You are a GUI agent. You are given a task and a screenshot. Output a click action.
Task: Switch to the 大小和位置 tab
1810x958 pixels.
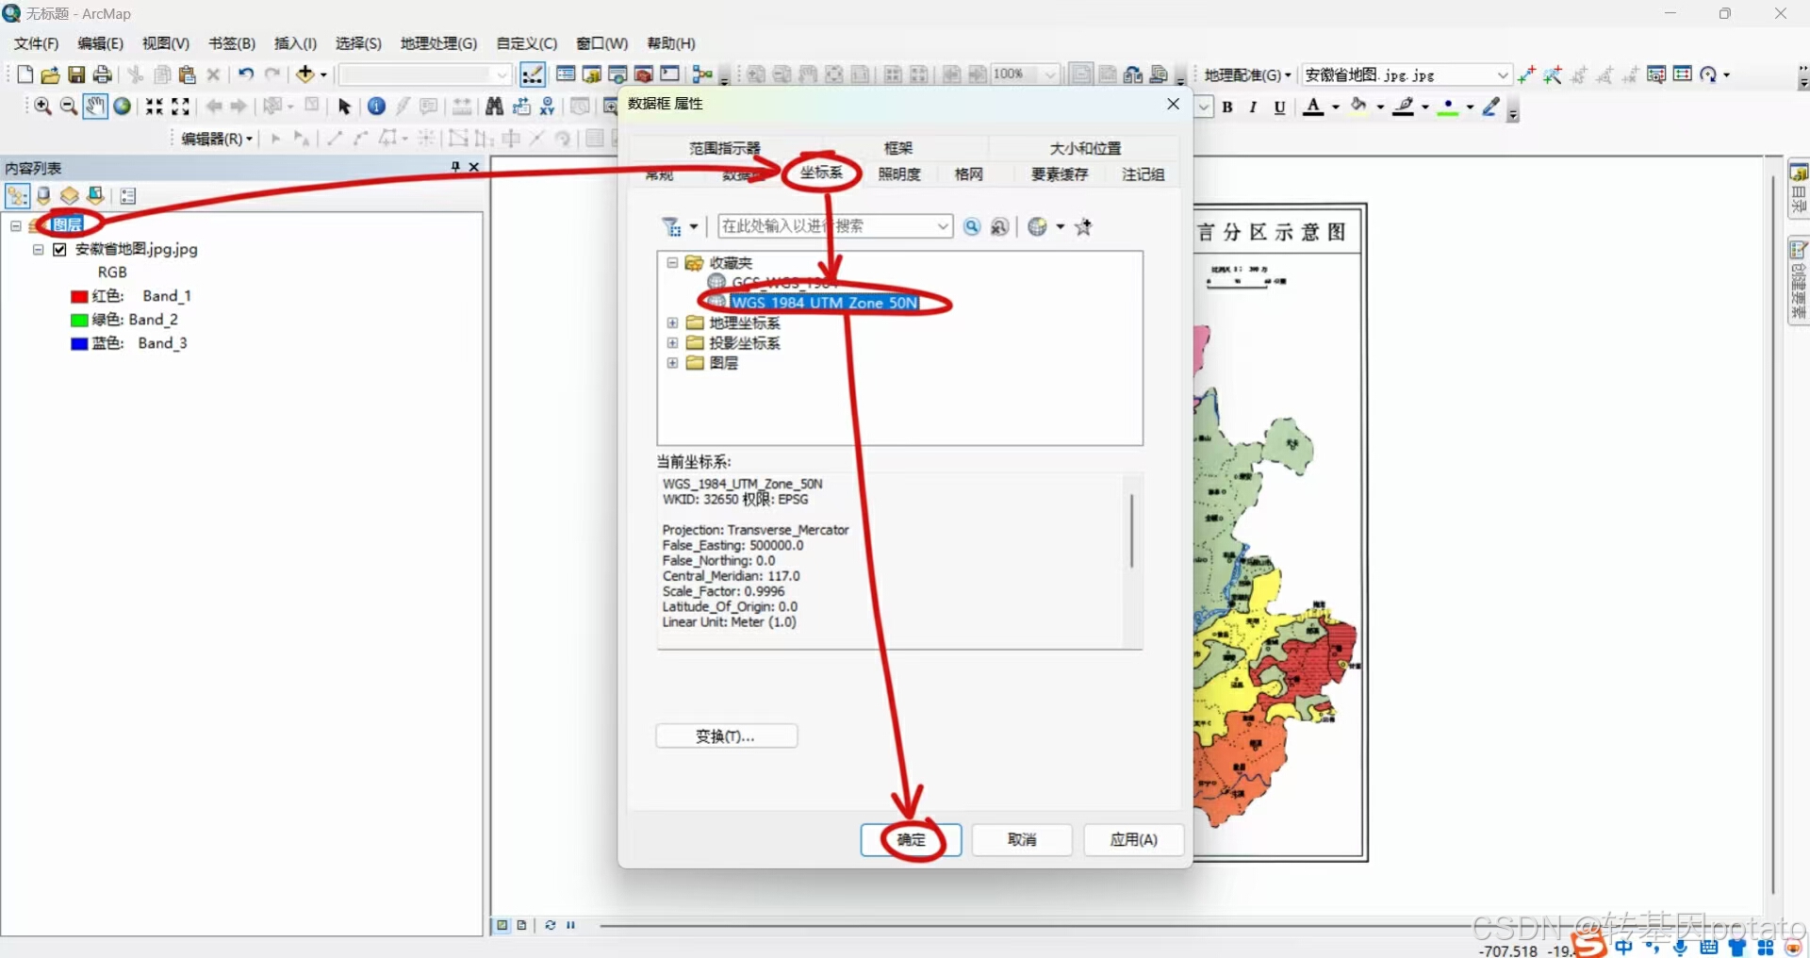1085,148
